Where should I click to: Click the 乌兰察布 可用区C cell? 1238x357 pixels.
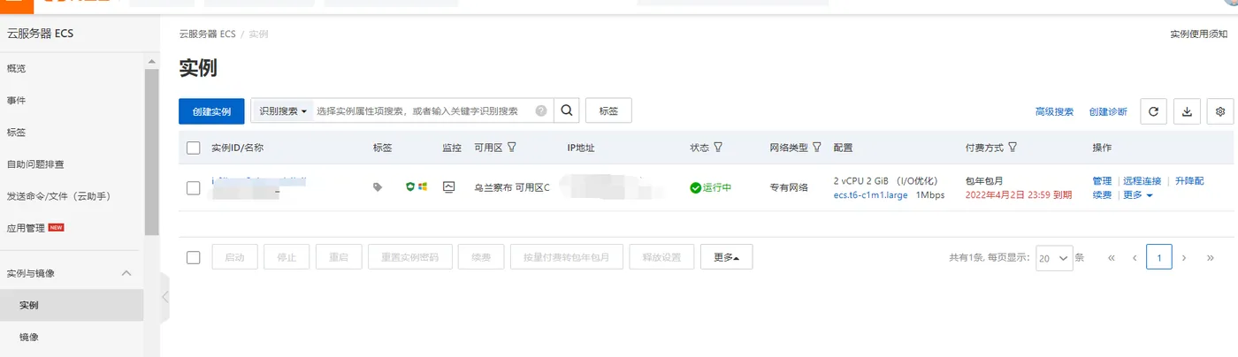coord(512,187)
